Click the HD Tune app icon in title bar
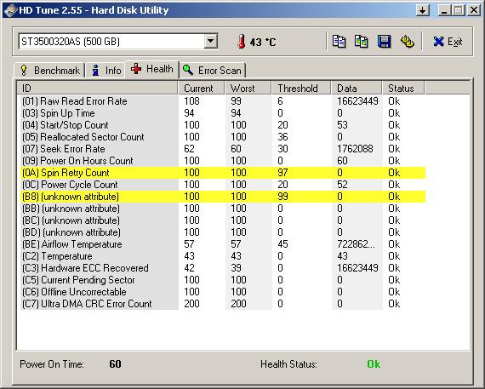This screenshot has width=485, height=389. pyautogui.click(x=10, y=10)
